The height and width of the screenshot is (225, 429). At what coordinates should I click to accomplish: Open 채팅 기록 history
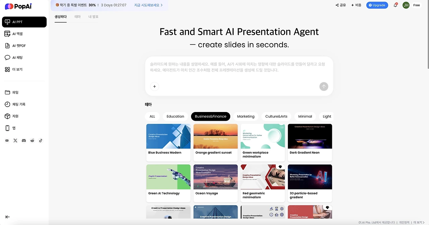[x=24, y=104]
